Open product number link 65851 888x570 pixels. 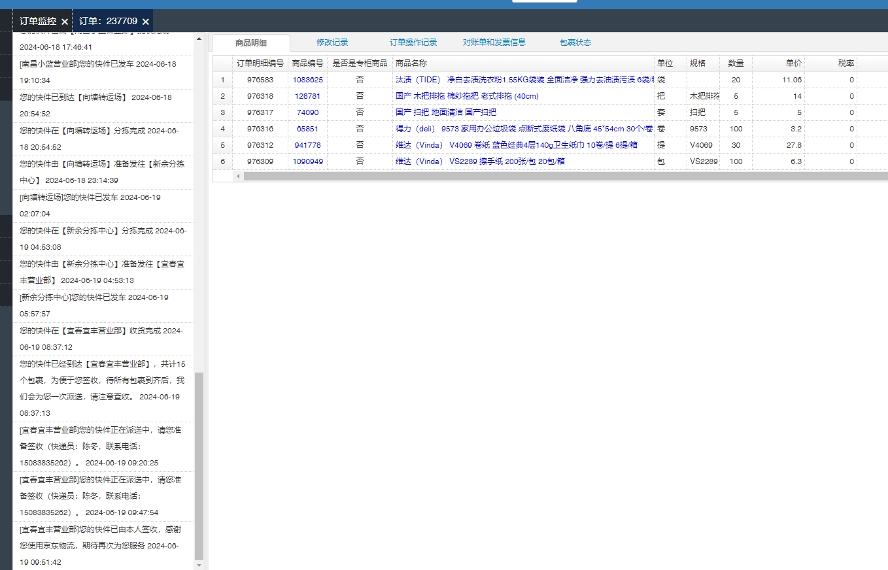click(x=307, y=129)
